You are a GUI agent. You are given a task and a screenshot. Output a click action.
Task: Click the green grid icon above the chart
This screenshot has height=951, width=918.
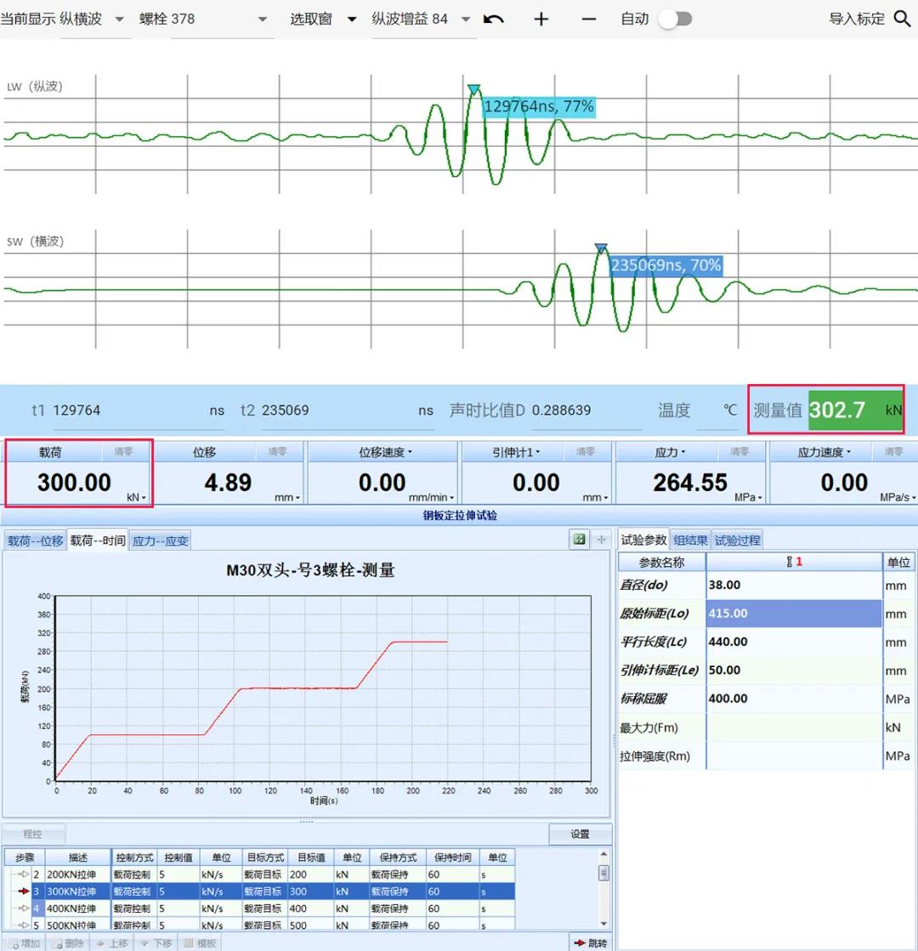[x=580, y=539]
